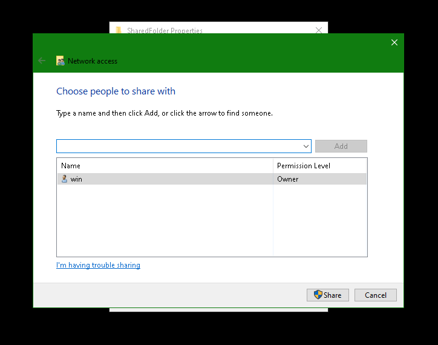
Task: Close the SharedFolder Properties window
Action: click(319, 30)
